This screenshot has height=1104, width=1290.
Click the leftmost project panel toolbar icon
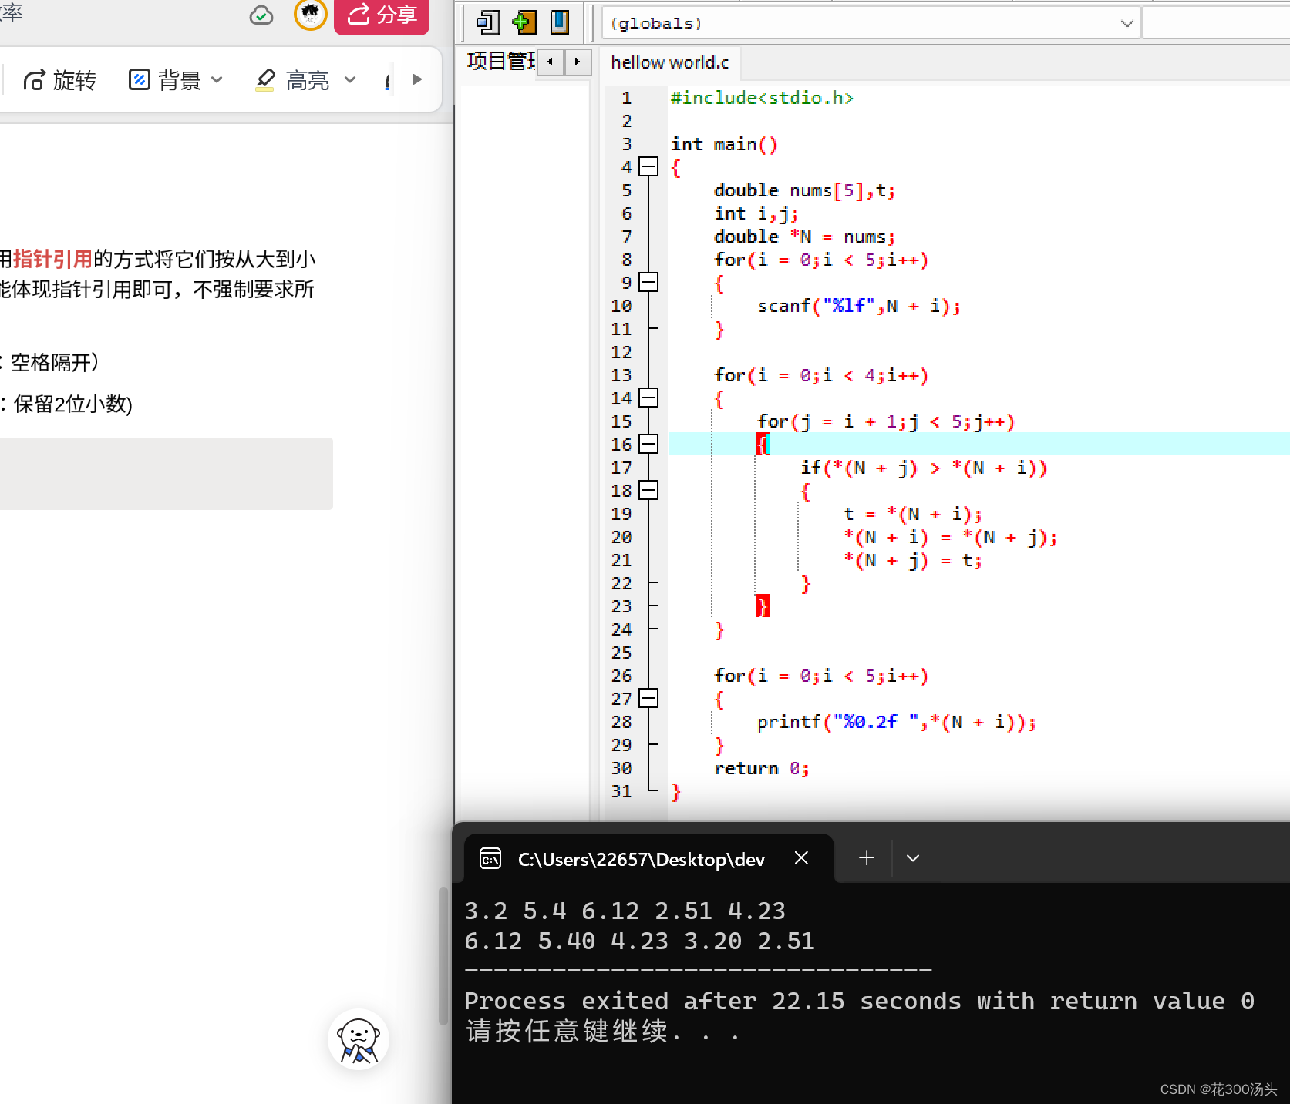tap(487, 22)
